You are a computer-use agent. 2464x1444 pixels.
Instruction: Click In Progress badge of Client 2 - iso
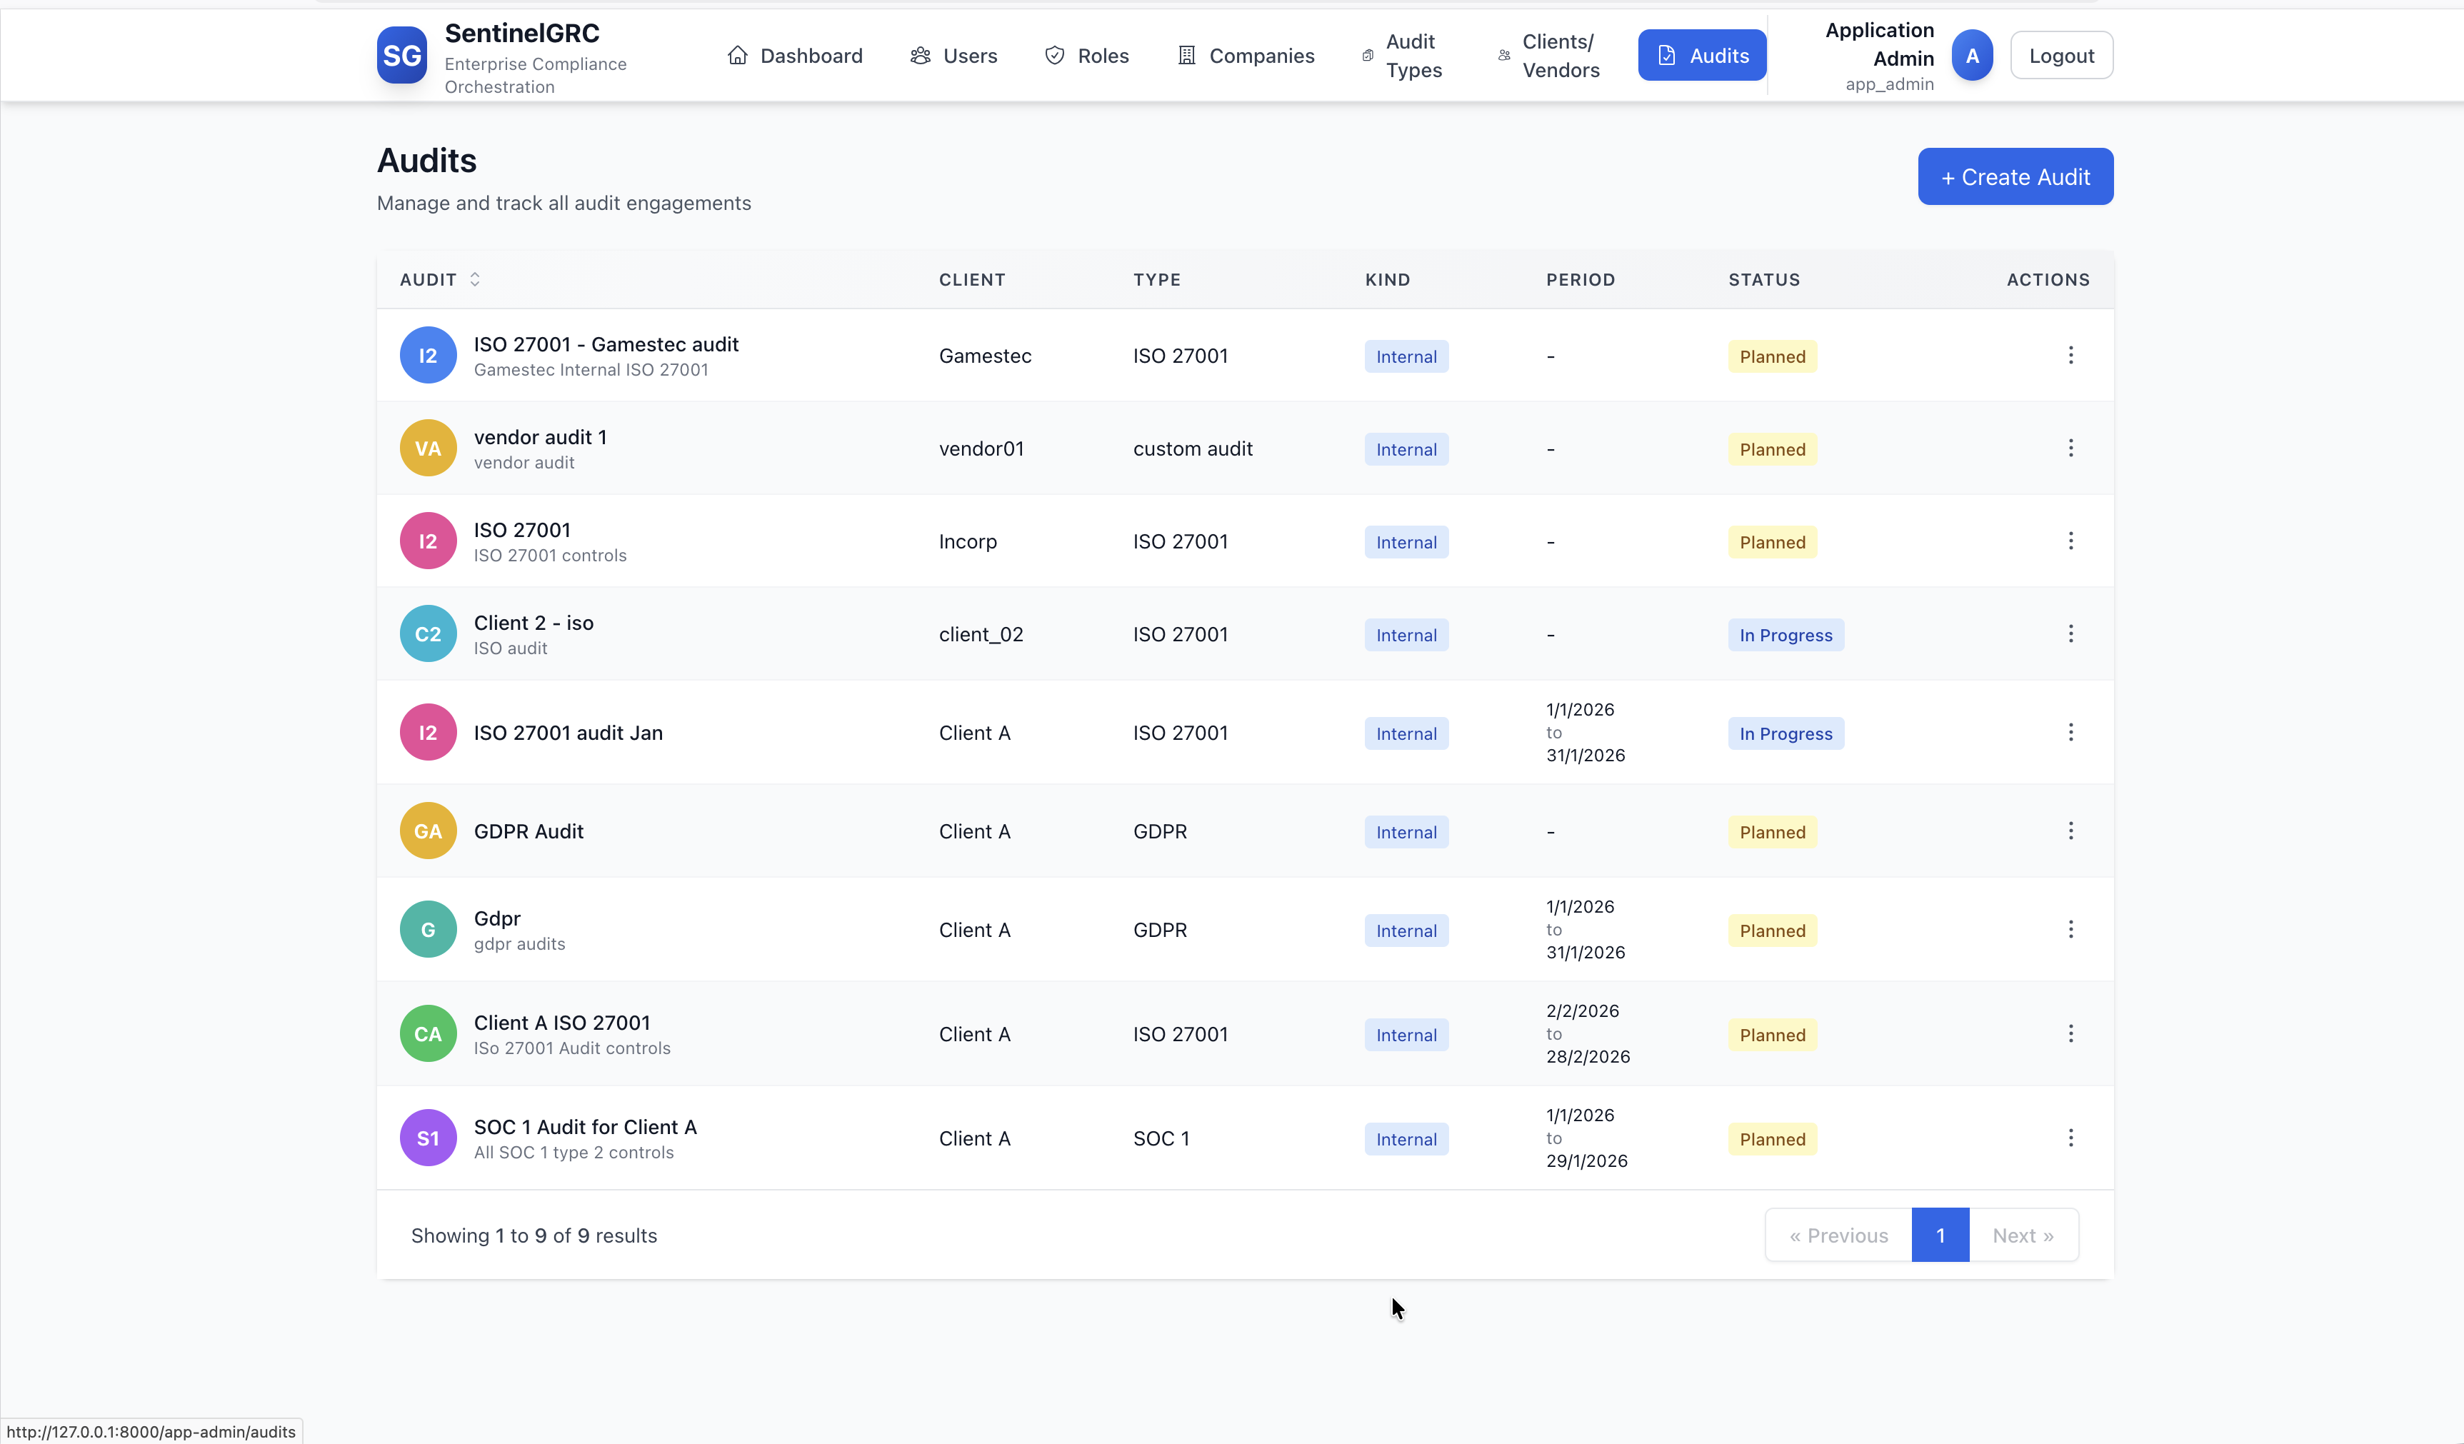1786,636
